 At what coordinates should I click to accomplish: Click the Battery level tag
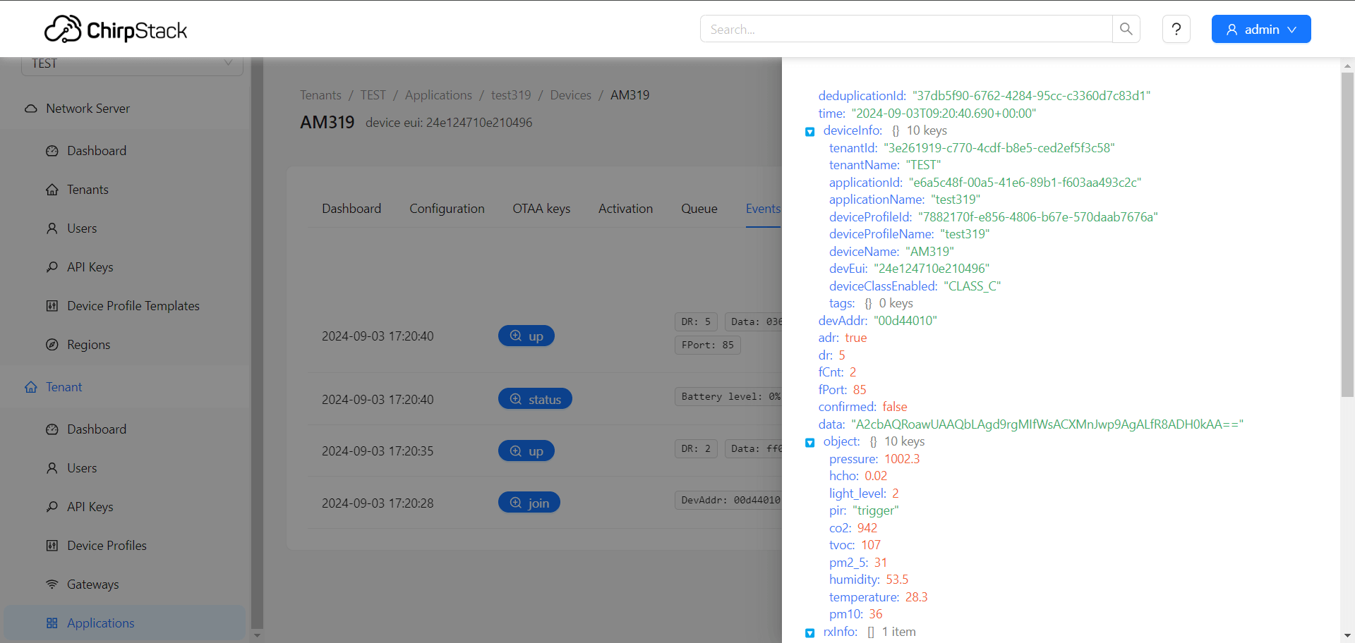coord(728,396)
